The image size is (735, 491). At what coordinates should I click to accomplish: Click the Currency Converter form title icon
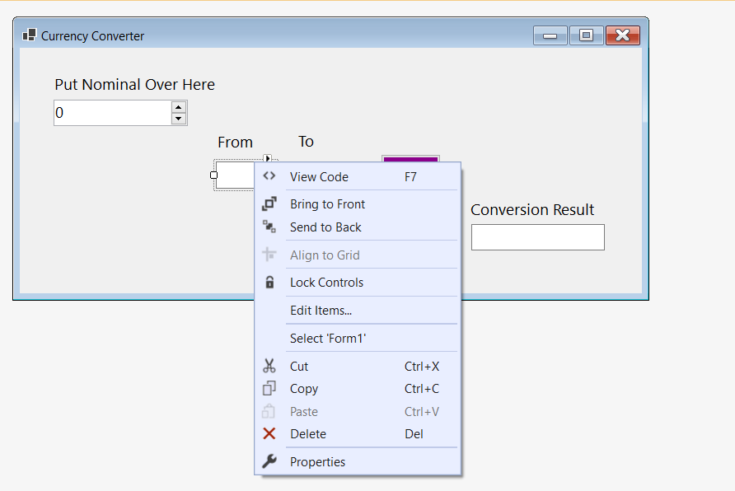pyautogui.click(x=29, y=35)
